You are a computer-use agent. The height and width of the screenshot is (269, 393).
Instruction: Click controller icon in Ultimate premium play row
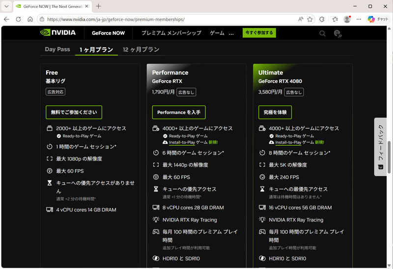[x=262, y=232]
